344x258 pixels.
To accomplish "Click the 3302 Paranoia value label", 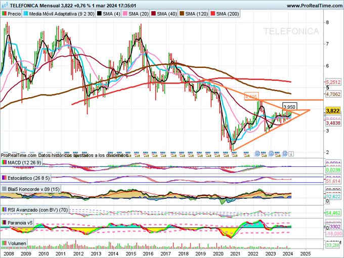I will [x=335, y=227].
